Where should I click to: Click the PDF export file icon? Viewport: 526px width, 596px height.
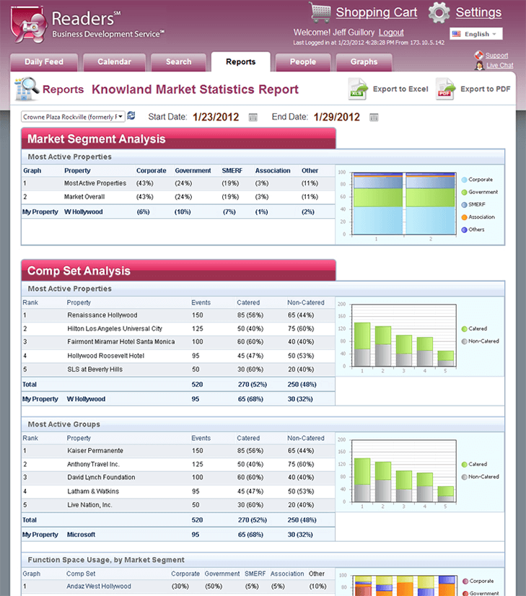(445, 89)
